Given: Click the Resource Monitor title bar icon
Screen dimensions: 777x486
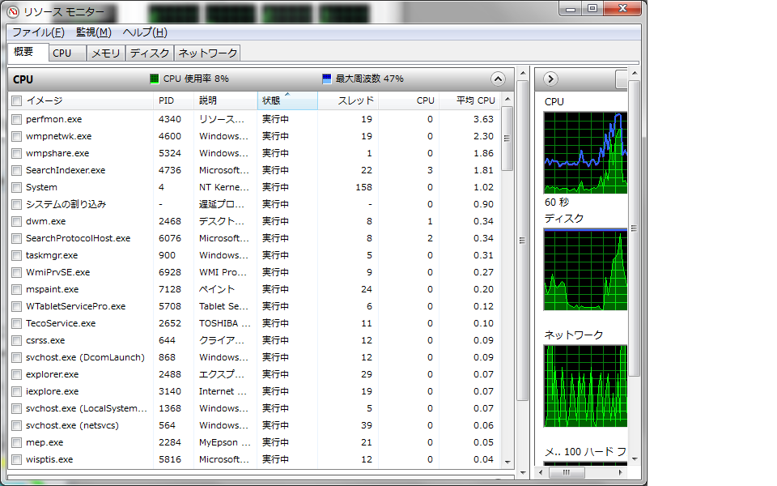Looking at the screenshot, I should [x=13, y=12].
